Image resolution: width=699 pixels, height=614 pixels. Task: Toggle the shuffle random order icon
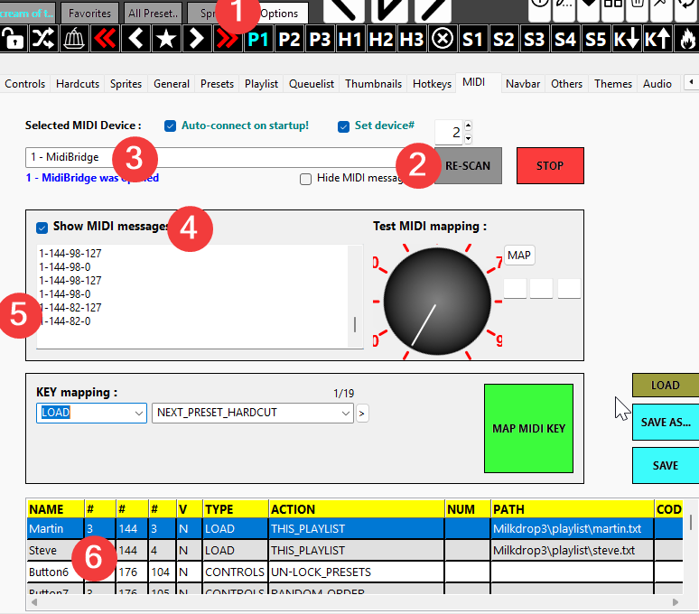(x=43, y=39)
